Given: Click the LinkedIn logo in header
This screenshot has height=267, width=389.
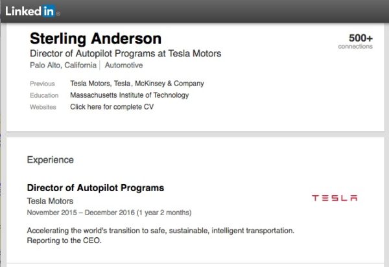Looking at the screenshot, I should point(32,11).
